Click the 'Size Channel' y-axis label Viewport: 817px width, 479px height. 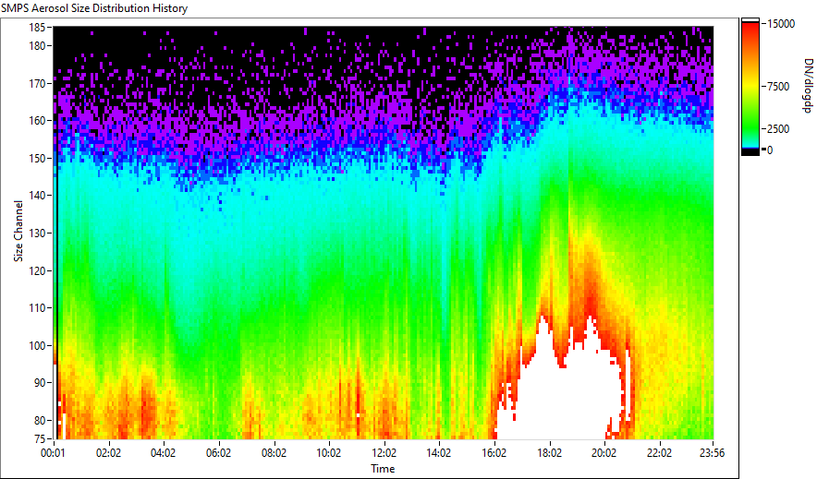click(18, 231)
